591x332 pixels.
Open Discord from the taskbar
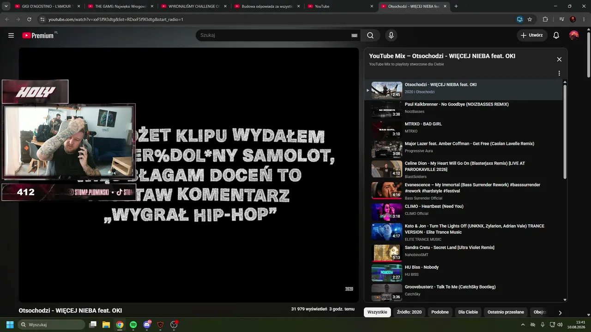pos(147,325)
